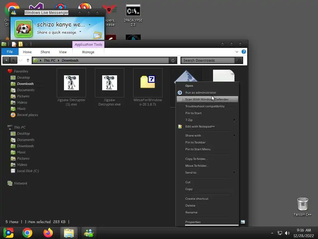318x239 pixels.
Task: Click Run as administrator shield icon
Action: coord(180,93)
